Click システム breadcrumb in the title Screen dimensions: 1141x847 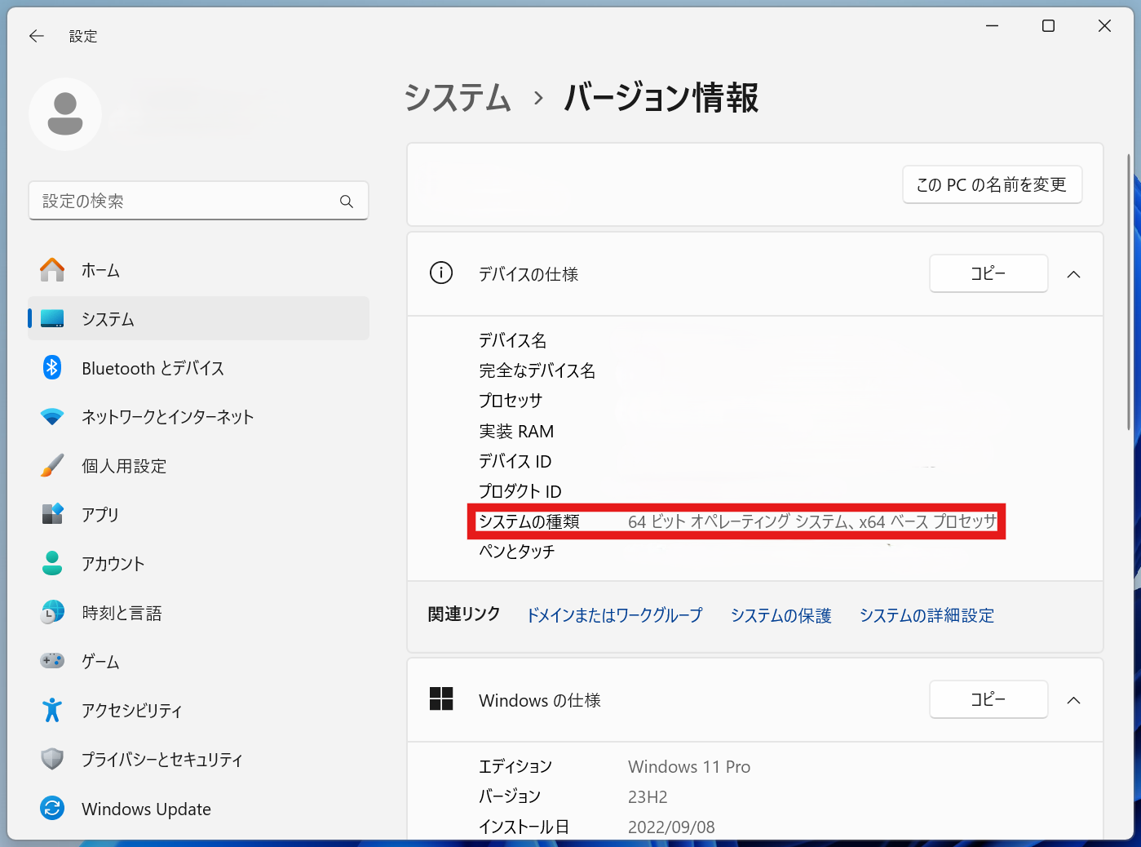pyautogui.click(x=458, y=98)
